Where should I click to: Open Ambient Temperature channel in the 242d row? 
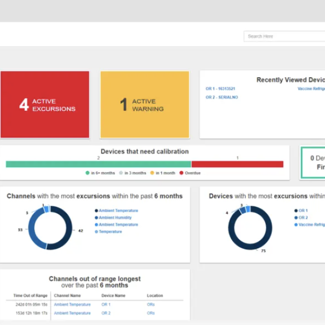pyautogui.click(x=72, y=305)
